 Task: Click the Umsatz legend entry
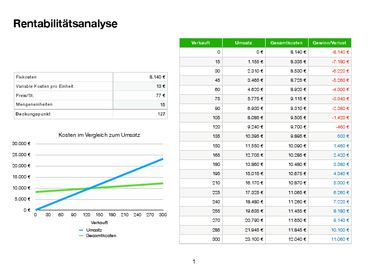(91, 230)
